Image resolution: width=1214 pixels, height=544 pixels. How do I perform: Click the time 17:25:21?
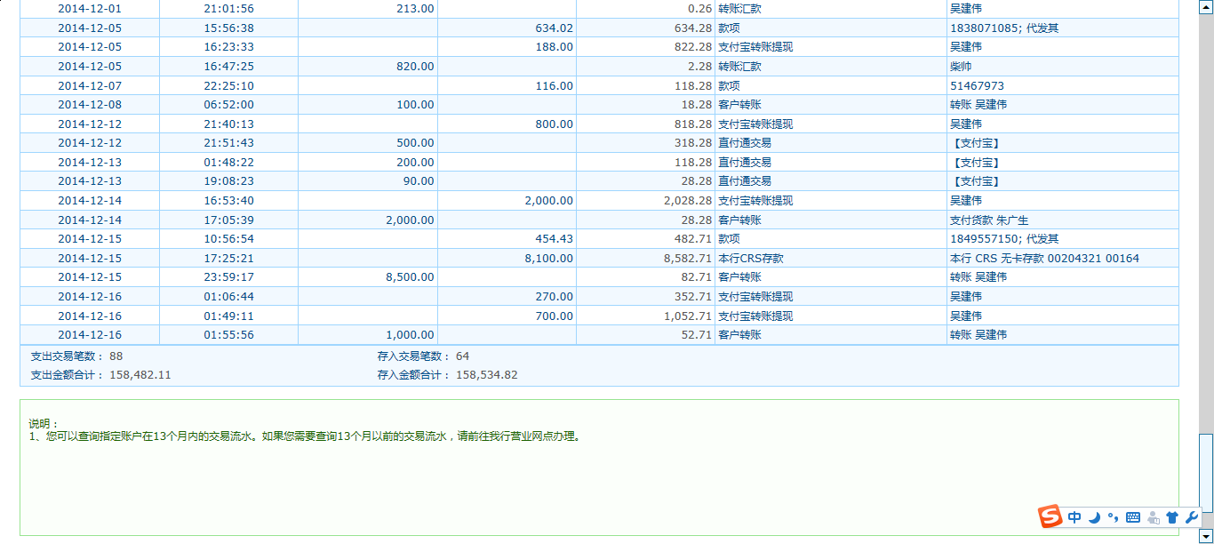[228, 259]
